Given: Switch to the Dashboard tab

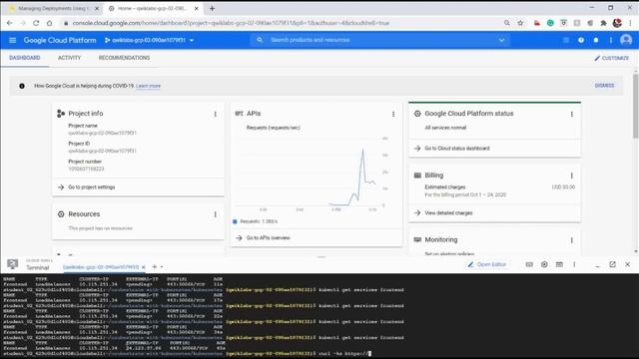Looking at the screenshot, I should [25, 58].
